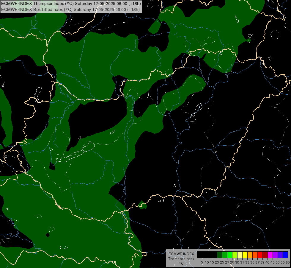
Task: Click the '°C' unit label in legend
Action: pyautogui.click(x=182, y=263)
